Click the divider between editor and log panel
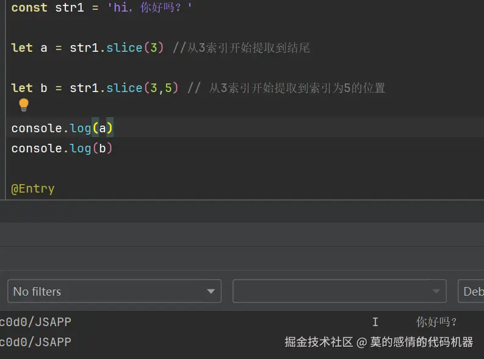Image resolution: width=484 pixels, height=359 pixels. [x=242, y=200]
